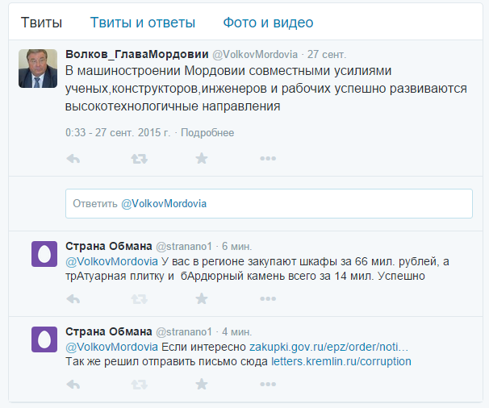Star the reply mentioning 14 мил.
Screen dimensions: 489x408
pos(202,298)
